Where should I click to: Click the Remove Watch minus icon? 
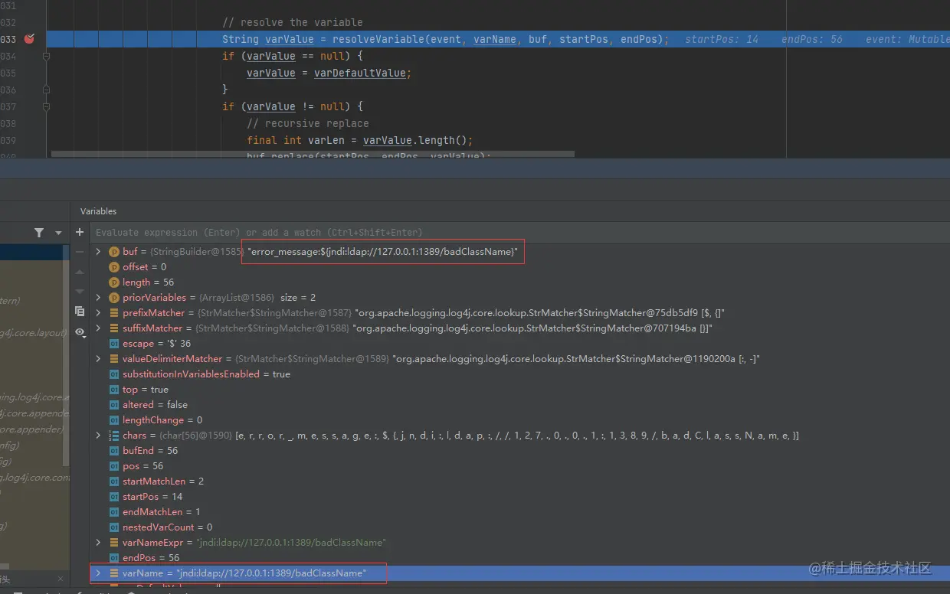(80, 252)
